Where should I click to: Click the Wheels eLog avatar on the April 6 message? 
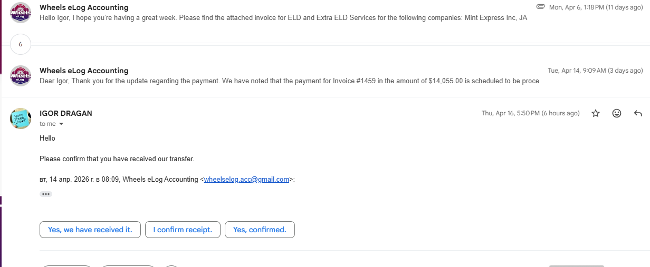pos(21,13)
